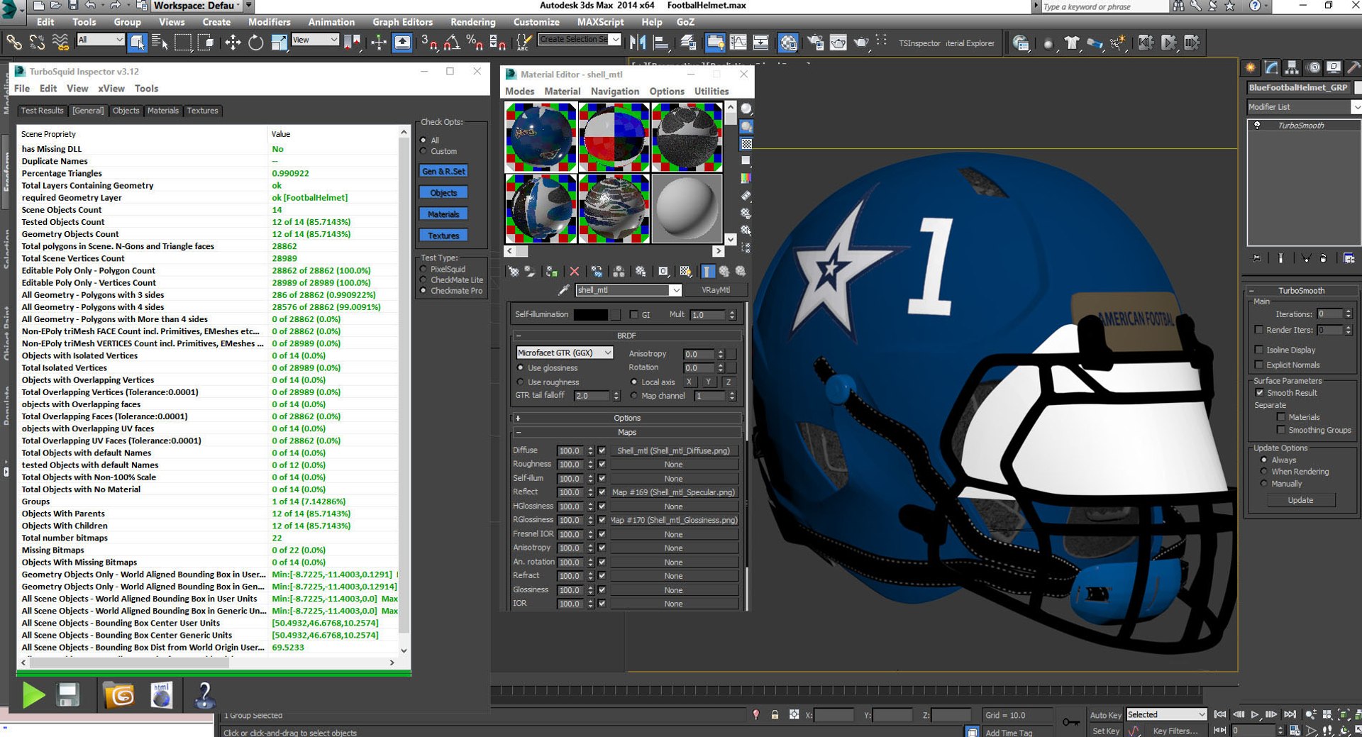Assign Material to Selection icon
1362x737 pixels.
(551, 272)
